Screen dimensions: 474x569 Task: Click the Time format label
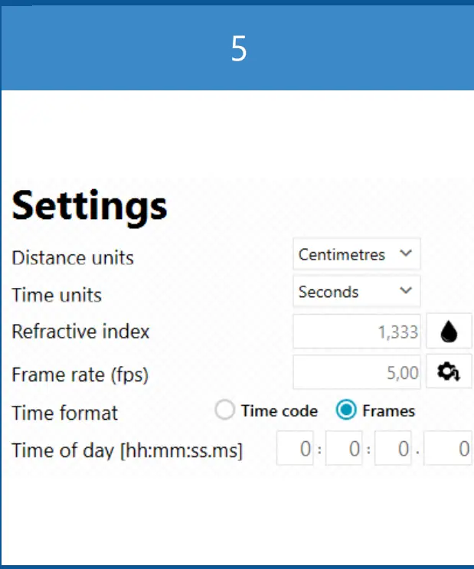[x=64, y=413]
